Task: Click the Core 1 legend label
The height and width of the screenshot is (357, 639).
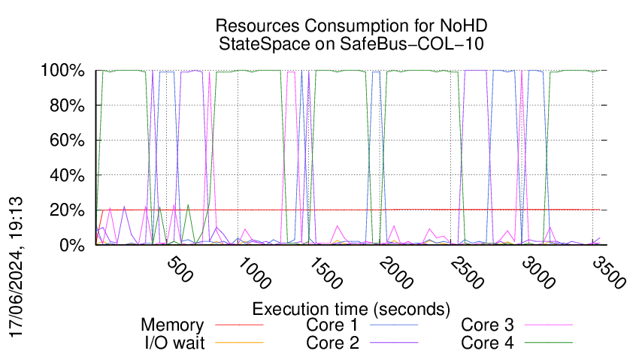Action: tap(332, 325)
